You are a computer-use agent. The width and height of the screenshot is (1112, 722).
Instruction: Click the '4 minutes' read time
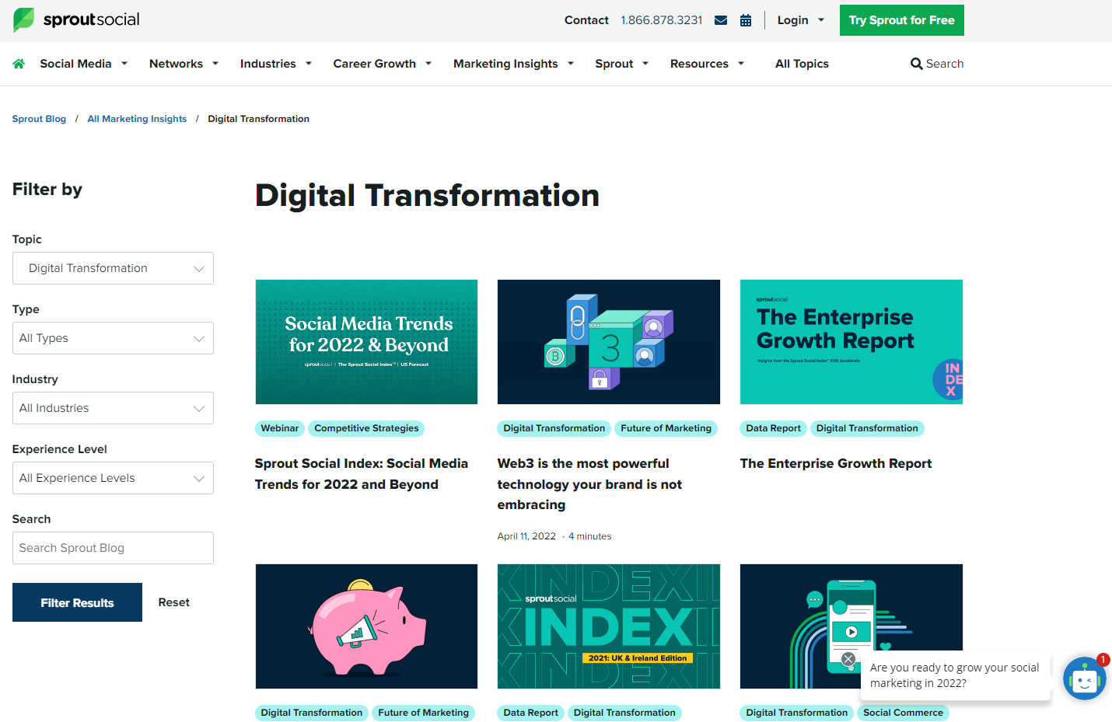[590, 536]
